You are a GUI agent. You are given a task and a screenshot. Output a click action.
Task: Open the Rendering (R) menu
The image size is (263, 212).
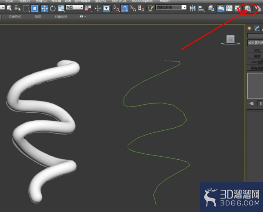click(x=101, y=1)
